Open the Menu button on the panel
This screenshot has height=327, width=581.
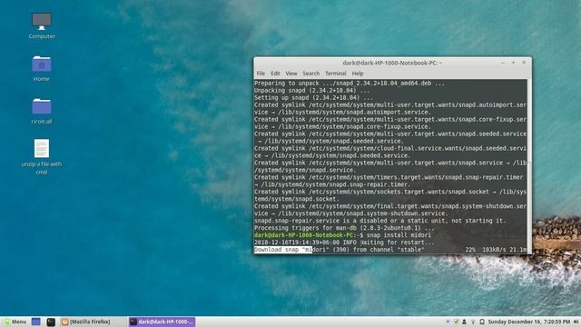pos(15,322)
